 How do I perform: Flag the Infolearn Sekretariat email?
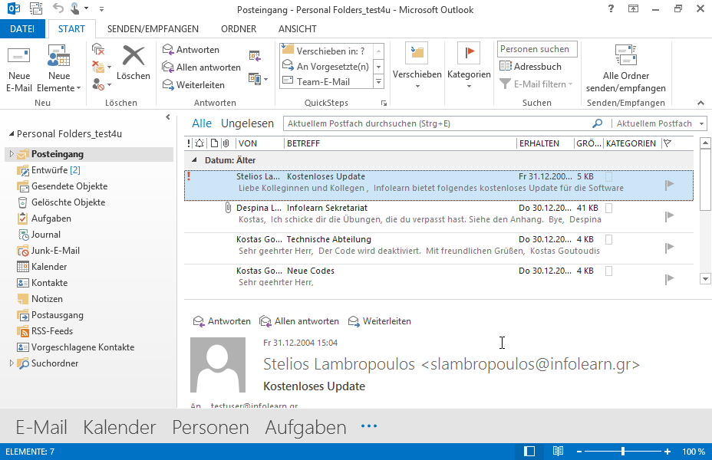click(669, 216)
